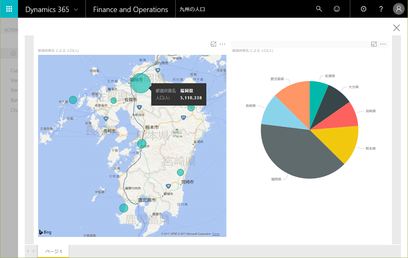Viewport: 408px width, 258px height.
Task: Click the 佐賀市 city label on map
Action: pos(130,100)
